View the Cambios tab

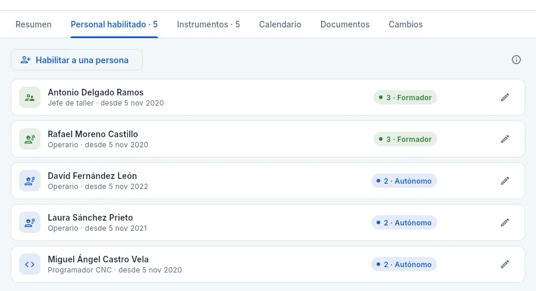pos(406,24)
